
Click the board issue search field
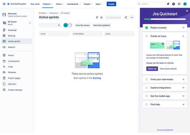click(50, 25)
